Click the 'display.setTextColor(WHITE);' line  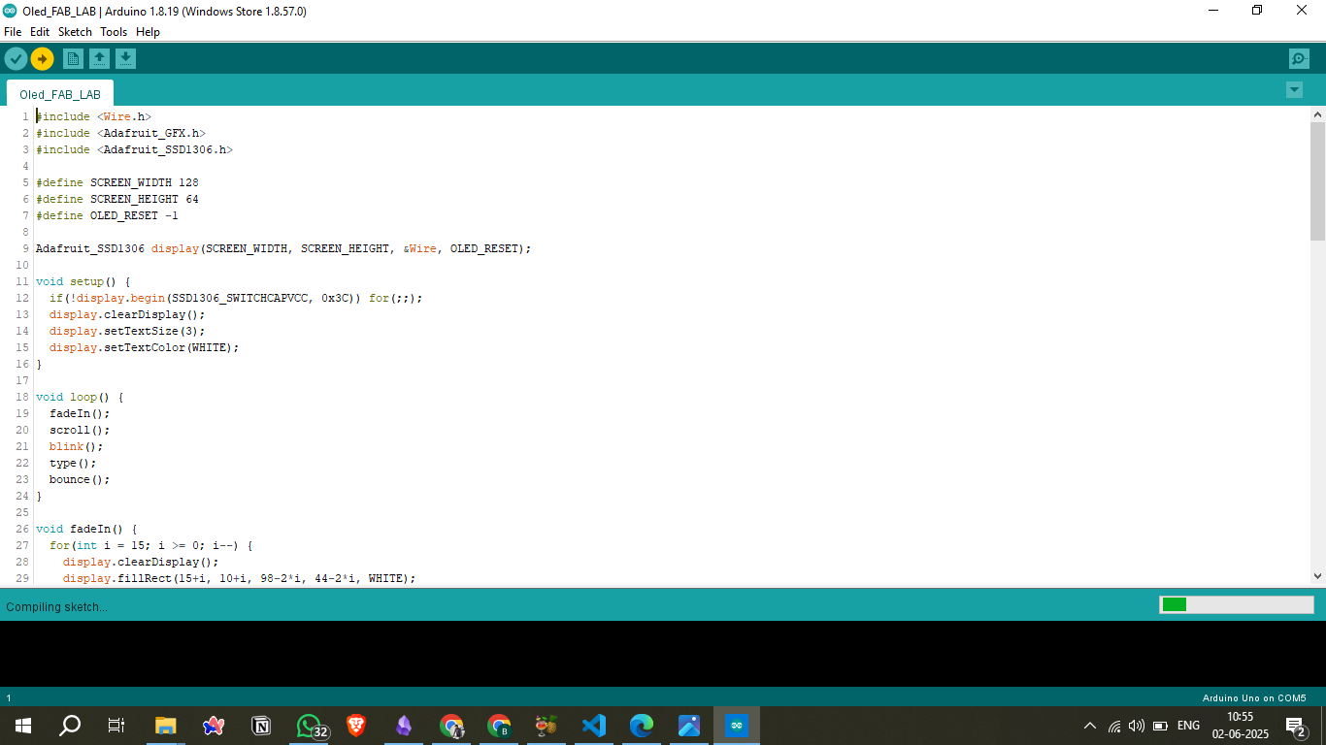coord(144,347)
